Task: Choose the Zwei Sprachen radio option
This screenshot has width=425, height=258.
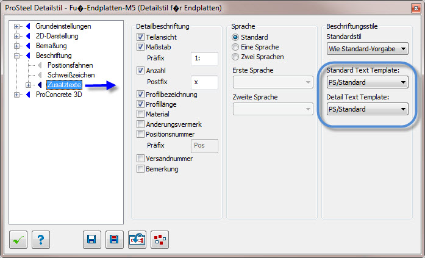Action: pos(235,57)
